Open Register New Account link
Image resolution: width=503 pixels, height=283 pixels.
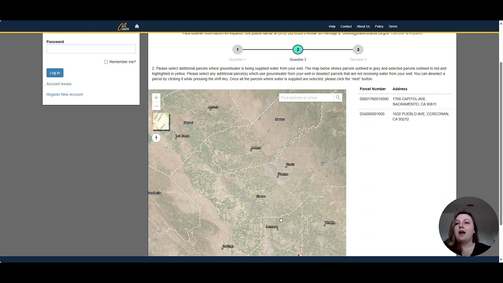click(64, 94)
